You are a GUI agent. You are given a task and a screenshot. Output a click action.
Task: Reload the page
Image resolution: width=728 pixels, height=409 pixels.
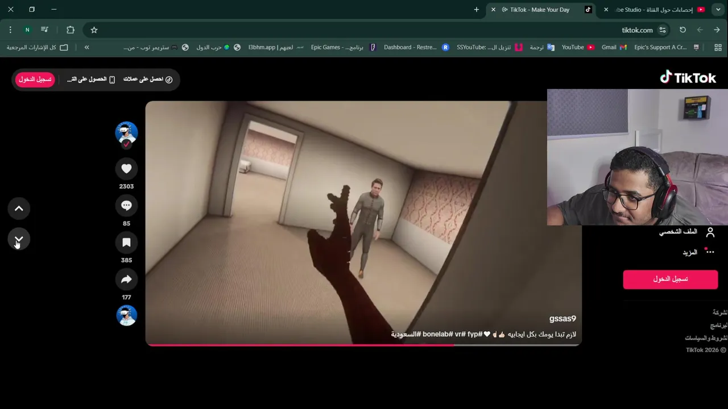[x=682, y=30]
